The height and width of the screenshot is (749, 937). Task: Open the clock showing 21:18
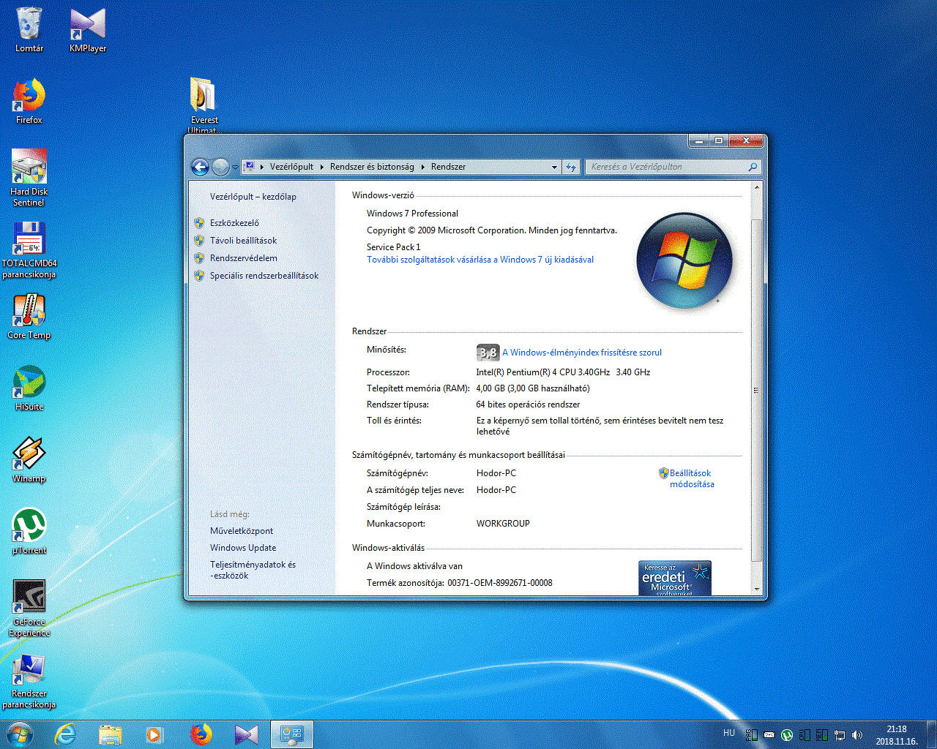(896, 735)
